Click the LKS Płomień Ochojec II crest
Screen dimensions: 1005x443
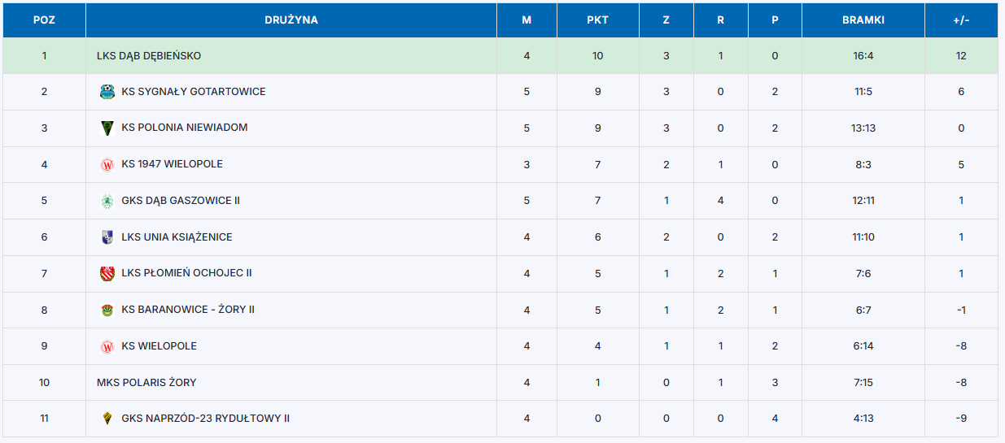tap(107, 274)
